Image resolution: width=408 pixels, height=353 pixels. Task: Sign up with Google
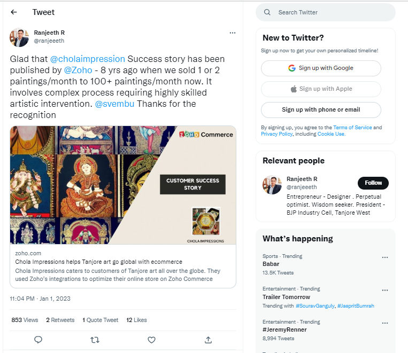pyautogui.click(x=321, y=68)
